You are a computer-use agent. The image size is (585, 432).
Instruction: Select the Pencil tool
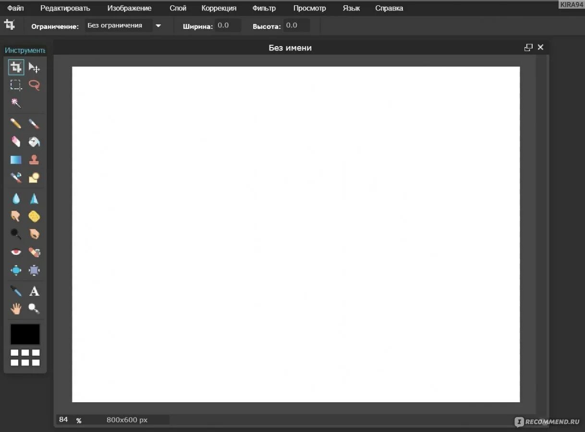coord(16,124)
